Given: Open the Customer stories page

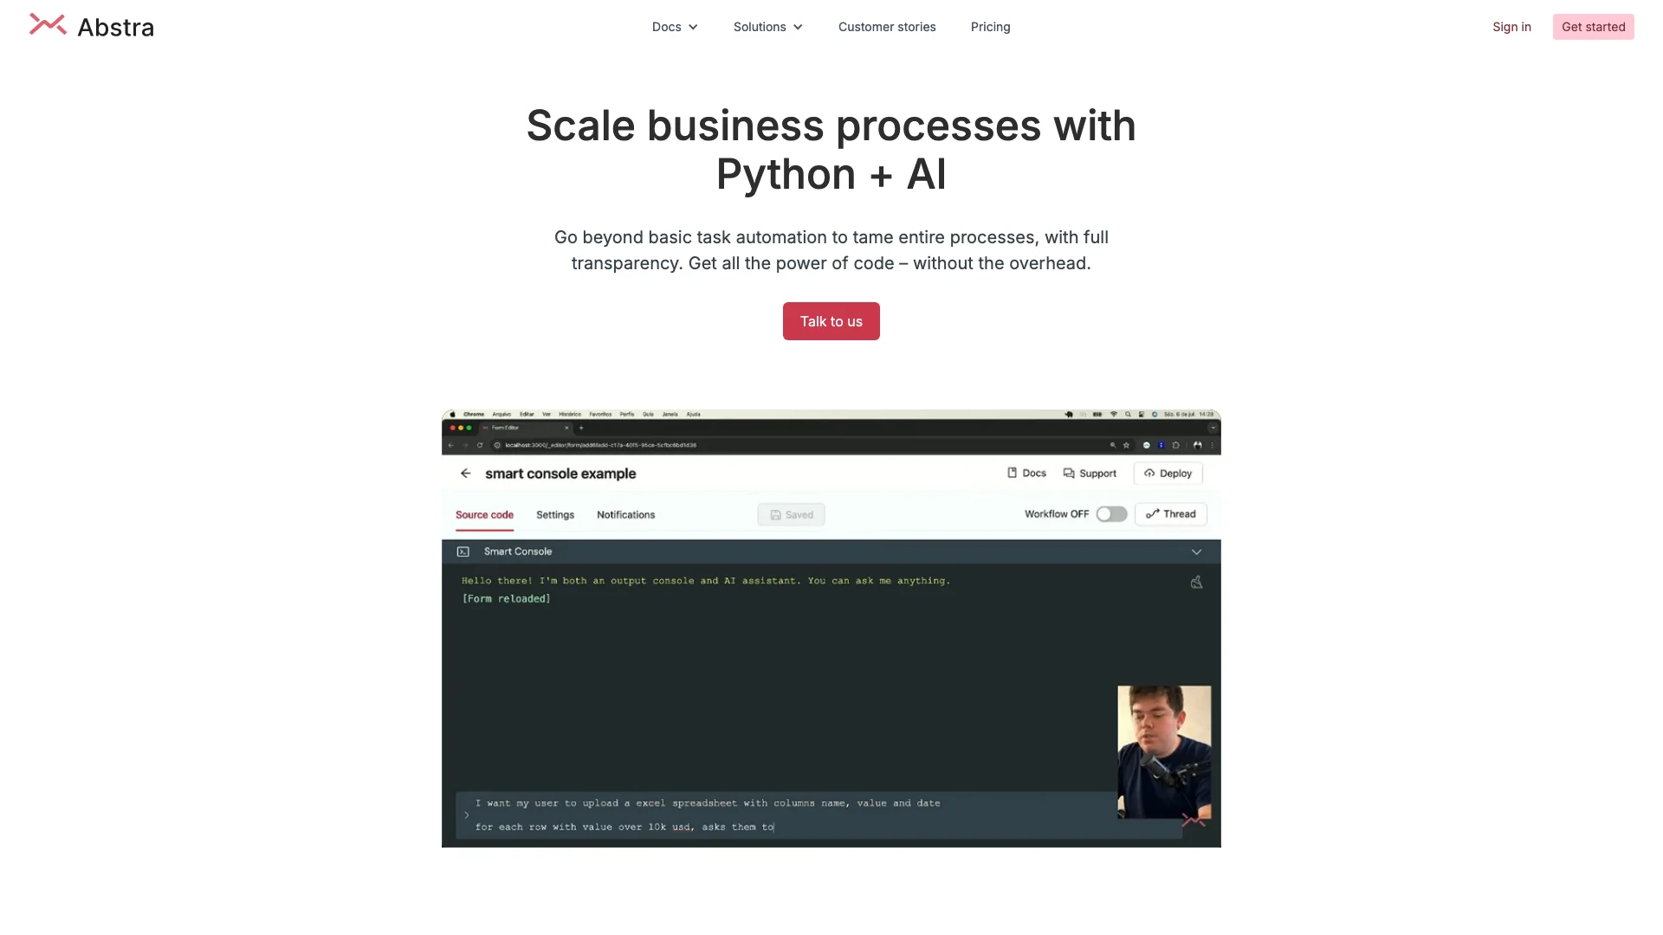Looking at the screenshot, I should (x=886, y=26).
